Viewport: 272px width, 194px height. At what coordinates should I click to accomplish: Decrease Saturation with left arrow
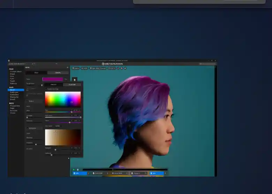tap(72, 115)
